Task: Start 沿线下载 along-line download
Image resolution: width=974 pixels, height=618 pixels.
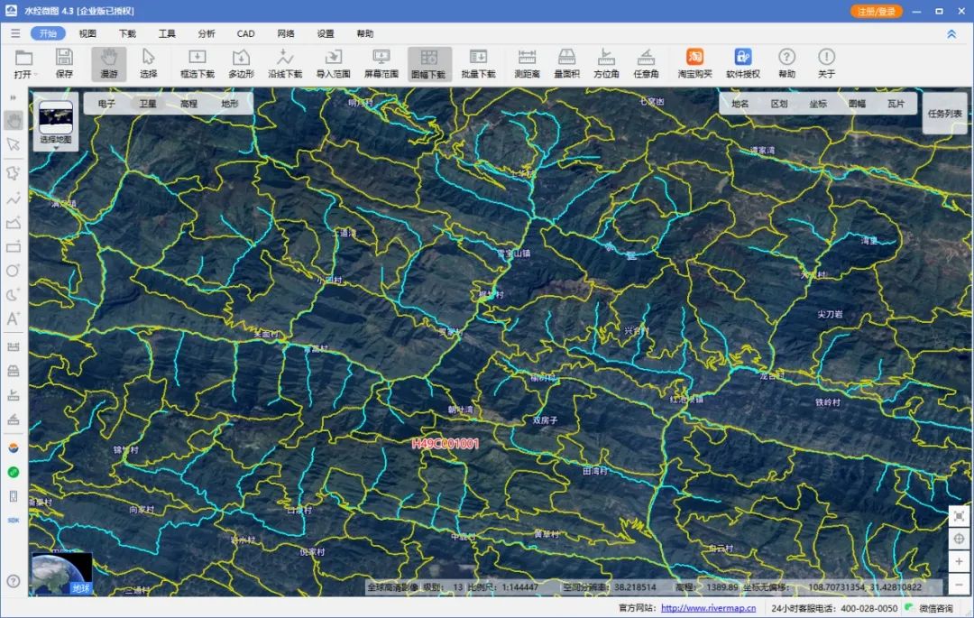Action: click(x=284, y=64)
